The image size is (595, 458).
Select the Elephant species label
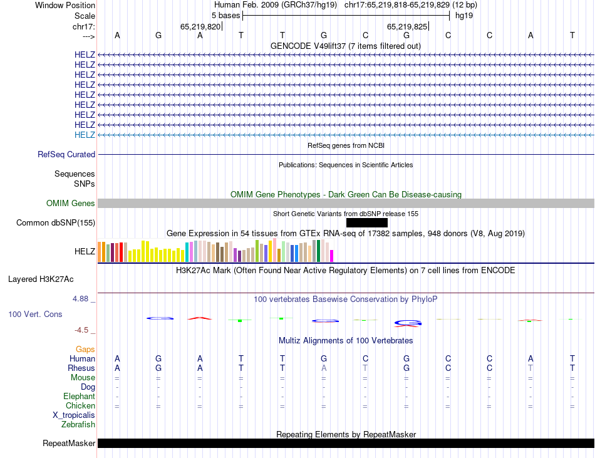pyautogui.click(x=79, y=396)
